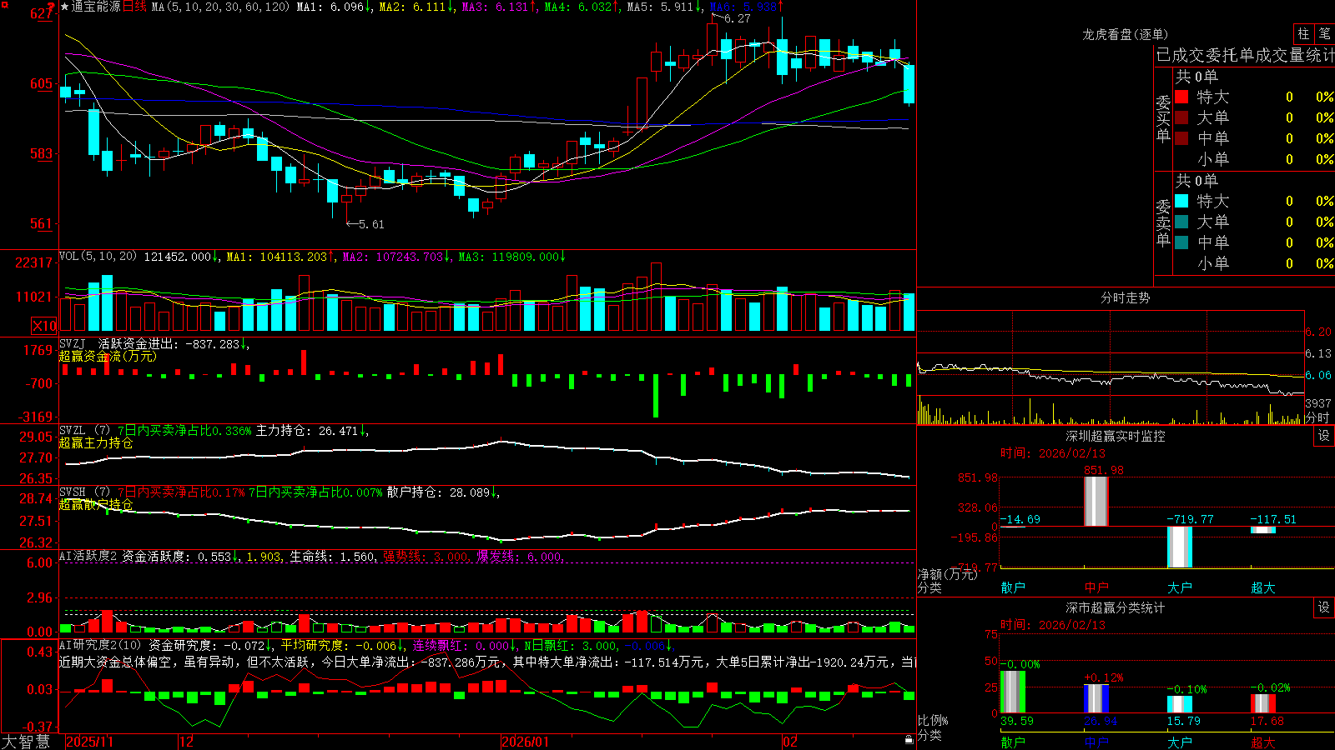Click the 12 month marker on timeline
This screenshot has height=750, width=1335.
click(x=186, y=742)
